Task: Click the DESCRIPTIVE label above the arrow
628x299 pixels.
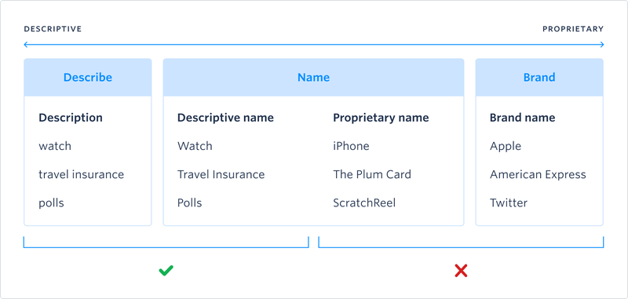Action: coord(53,29)
